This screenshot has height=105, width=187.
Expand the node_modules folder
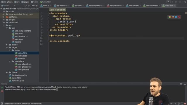click(4, 14)
